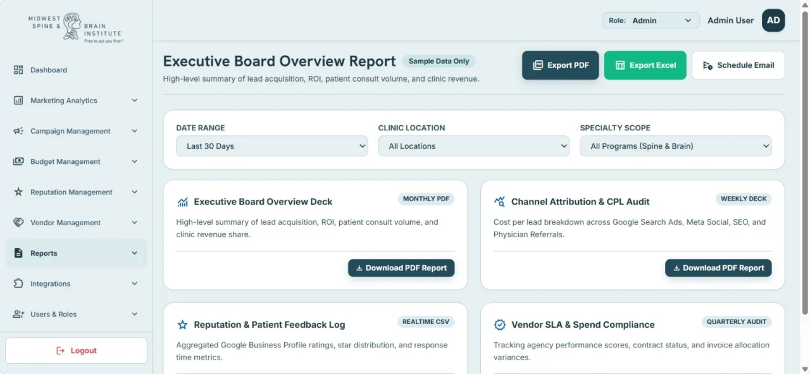
Task: Click the Campaign Management megaphone icon
Action: pyautogui.click(x=18, y=131)
